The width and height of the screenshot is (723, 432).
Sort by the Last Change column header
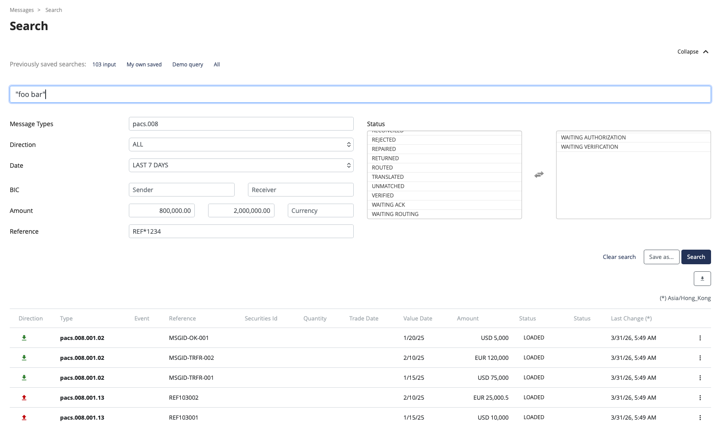pyautogui.click(x=631, y=319)
